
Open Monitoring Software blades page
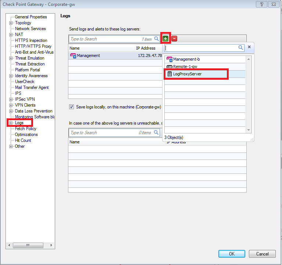(x=35, y=117)
